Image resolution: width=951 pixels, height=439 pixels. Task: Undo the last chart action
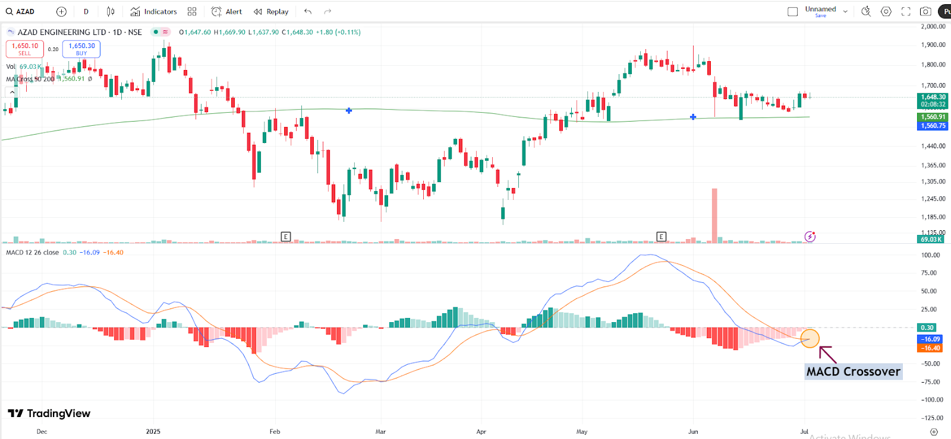(x=307, y=11)
